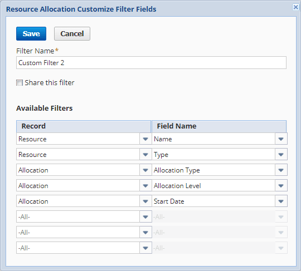
Task: Click the dialog title text
Action: click(81, 9)
